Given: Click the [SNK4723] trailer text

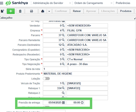Looking at the screenshot, I should [x=74, y=88].
